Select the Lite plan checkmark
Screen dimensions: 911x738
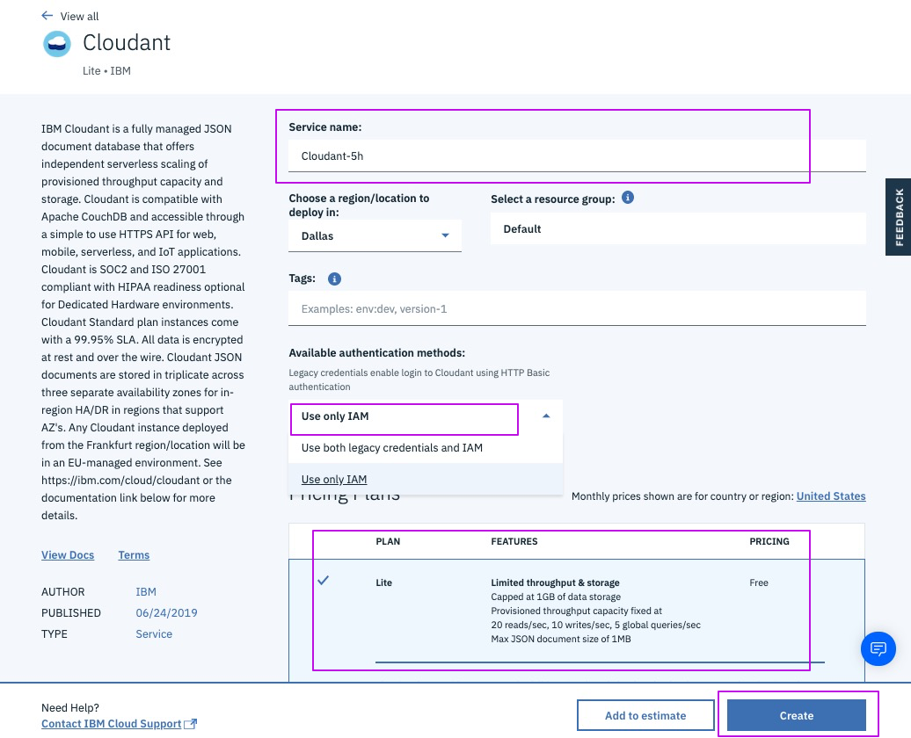click(x=323, y=580)
